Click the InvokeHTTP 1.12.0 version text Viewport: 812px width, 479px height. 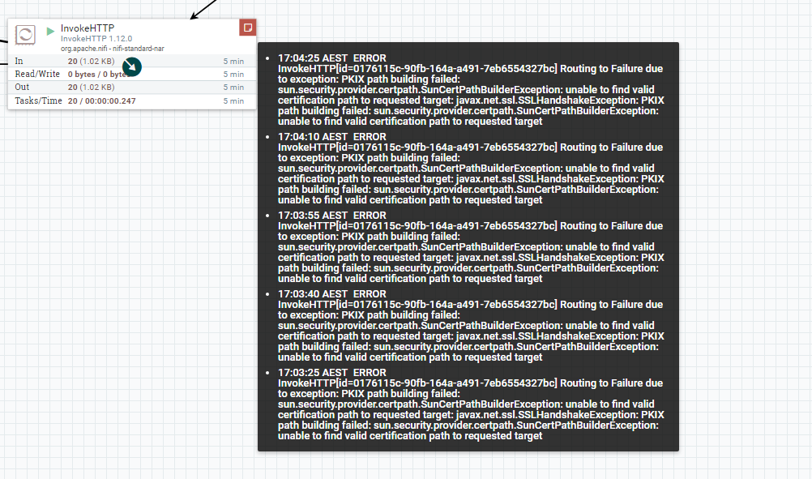pos(96,39)
